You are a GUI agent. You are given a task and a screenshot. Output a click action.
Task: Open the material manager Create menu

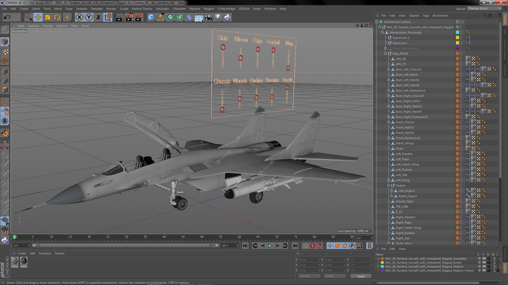22,253
